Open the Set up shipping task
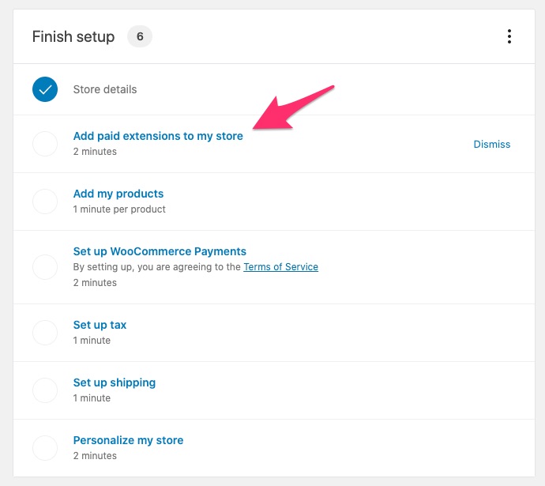 pos(115,382)
